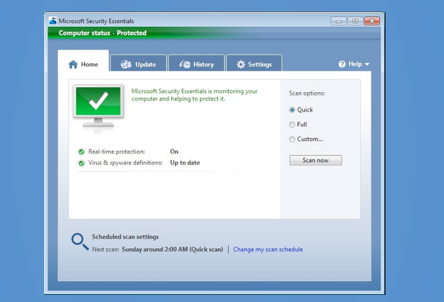Click the gear icon on Settings tab

click(x=241, y=64)
